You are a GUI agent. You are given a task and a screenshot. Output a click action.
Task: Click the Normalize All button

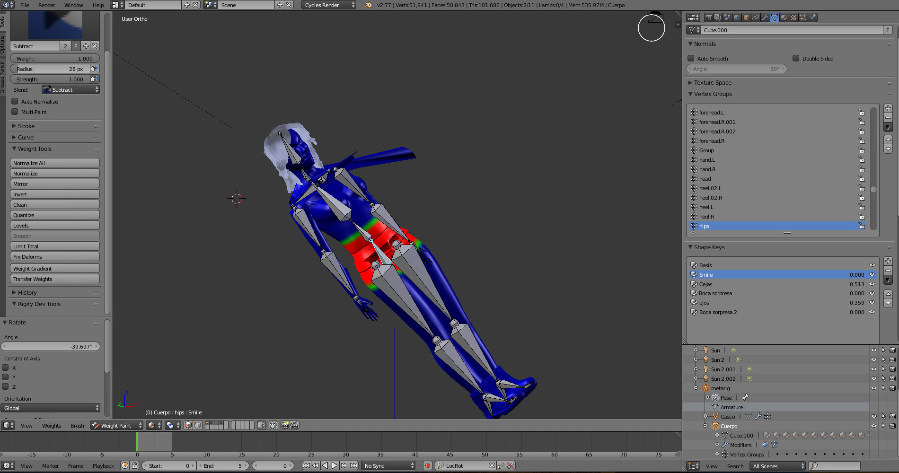[54, 163]
